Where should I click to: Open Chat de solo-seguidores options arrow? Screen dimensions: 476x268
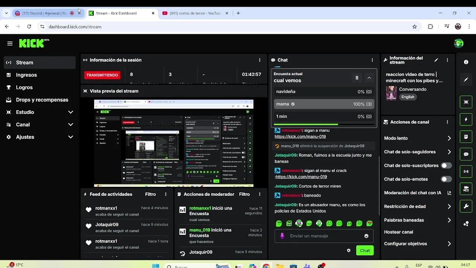click(x=449, y=152)
